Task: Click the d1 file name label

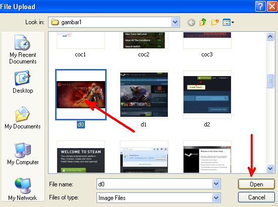Action: point(144,124)
